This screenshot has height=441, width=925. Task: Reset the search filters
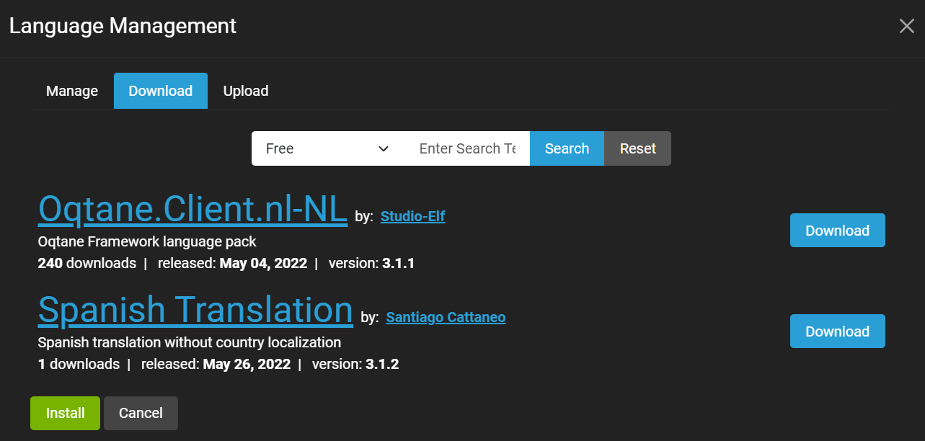638,148
